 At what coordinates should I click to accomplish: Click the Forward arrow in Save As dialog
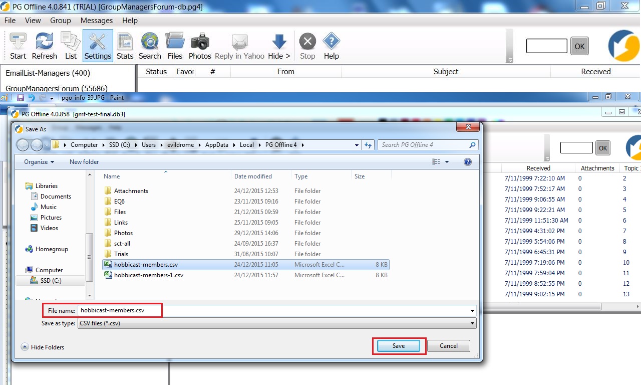37,145
